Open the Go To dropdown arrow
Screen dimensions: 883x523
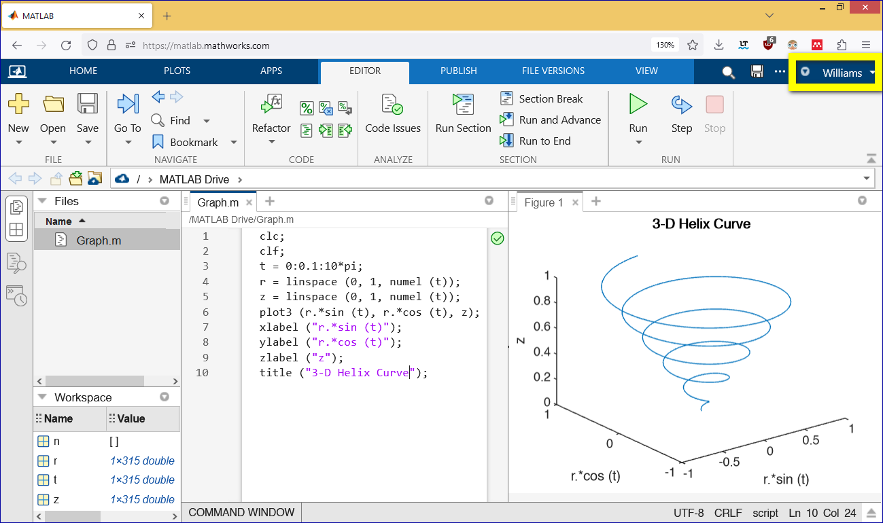(128, 143)
